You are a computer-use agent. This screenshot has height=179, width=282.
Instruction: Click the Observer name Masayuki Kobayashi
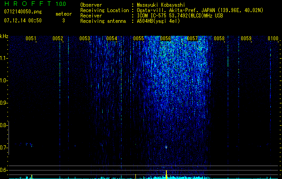pyautogui.click(x=161, y=5)
